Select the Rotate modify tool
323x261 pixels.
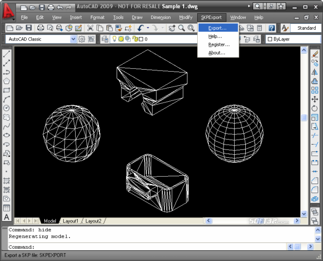coord(315,108)
